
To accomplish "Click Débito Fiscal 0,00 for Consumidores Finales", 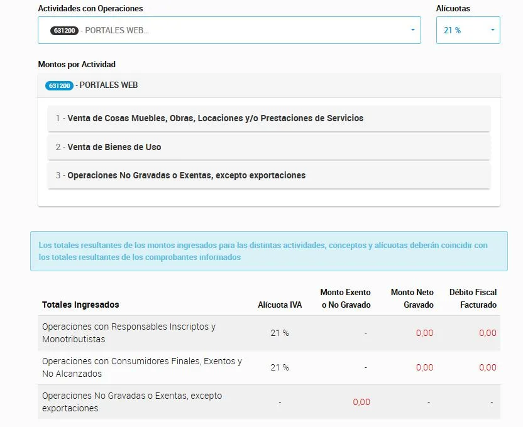I will [x=488, y=368].
